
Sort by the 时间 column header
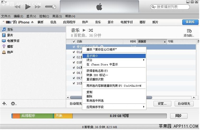coord(133,42)
